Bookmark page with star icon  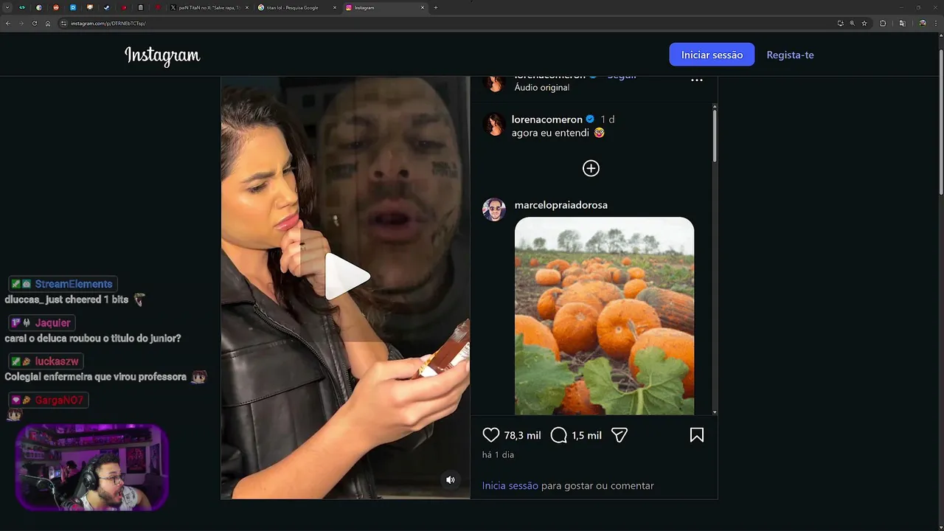click(864, 23)
